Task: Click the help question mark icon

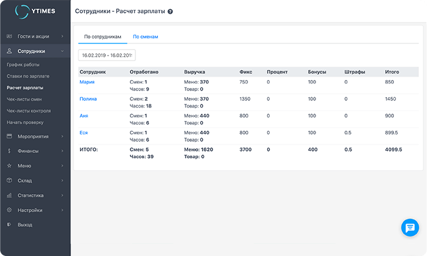Action: coord(170,12)
